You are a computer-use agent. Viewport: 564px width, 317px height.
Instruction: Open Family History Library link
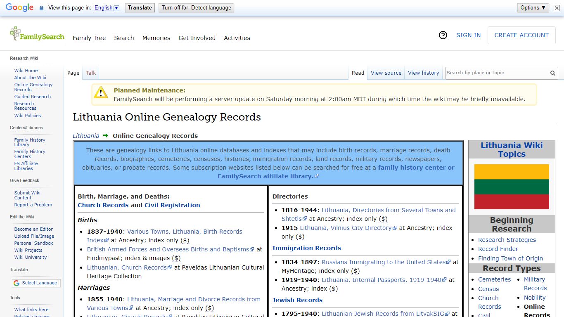[x=30, y=142]
